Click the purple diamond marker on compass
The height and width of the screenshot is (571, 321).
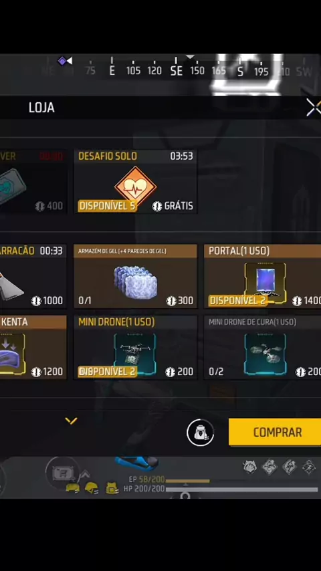[x=62, y=61]
